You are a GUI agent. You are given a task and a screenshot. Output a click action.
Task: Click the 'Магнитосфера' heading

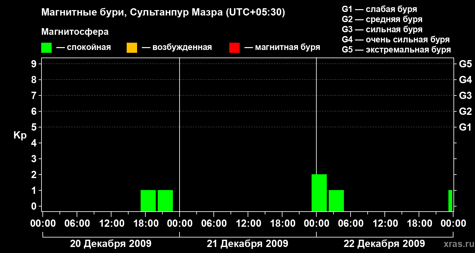[x=75, y=32]
